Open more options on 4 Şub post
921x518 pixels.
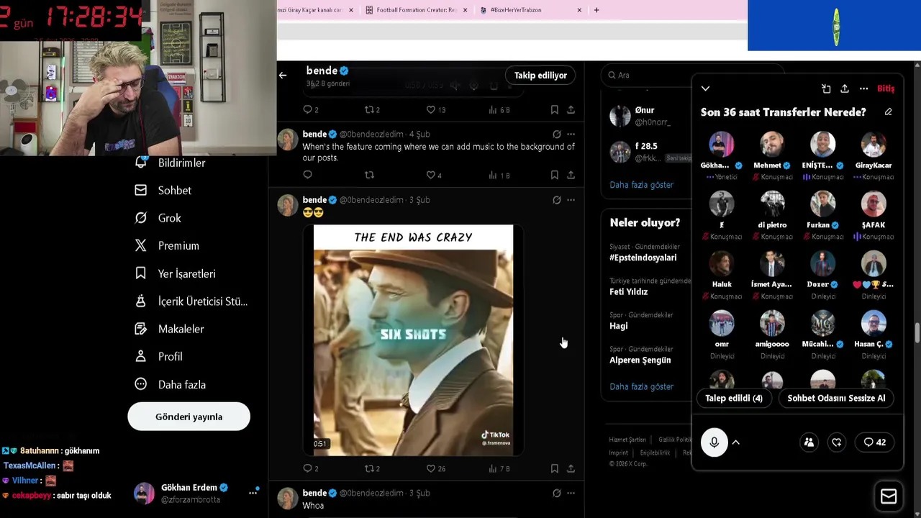[571, 134]
